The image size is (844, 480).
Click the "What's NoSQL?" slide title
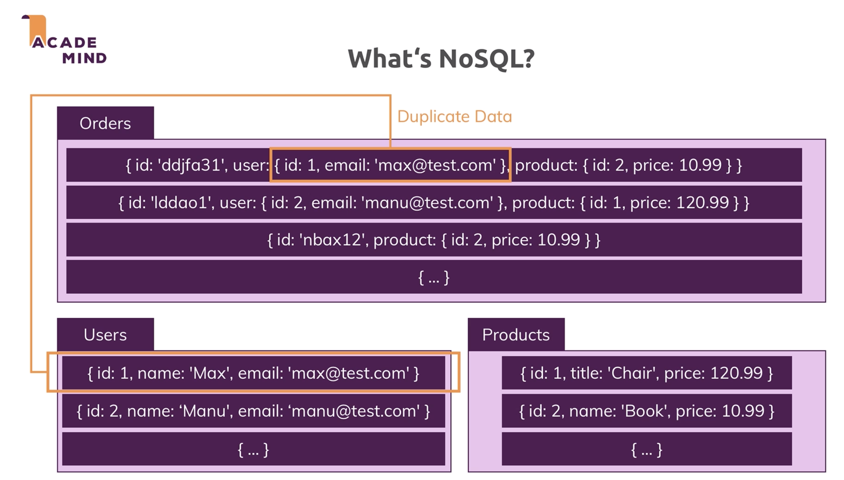tap(441, 59)
